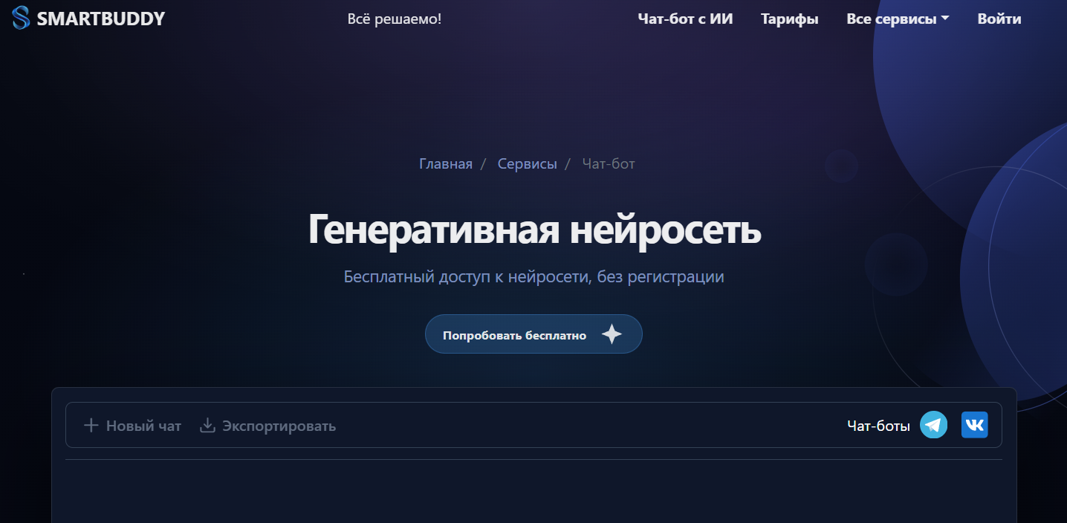This screenshot has height=523, width=1067.
Task: Click the Всё решаемо! slogan text
Action: [x=395, y=19]
